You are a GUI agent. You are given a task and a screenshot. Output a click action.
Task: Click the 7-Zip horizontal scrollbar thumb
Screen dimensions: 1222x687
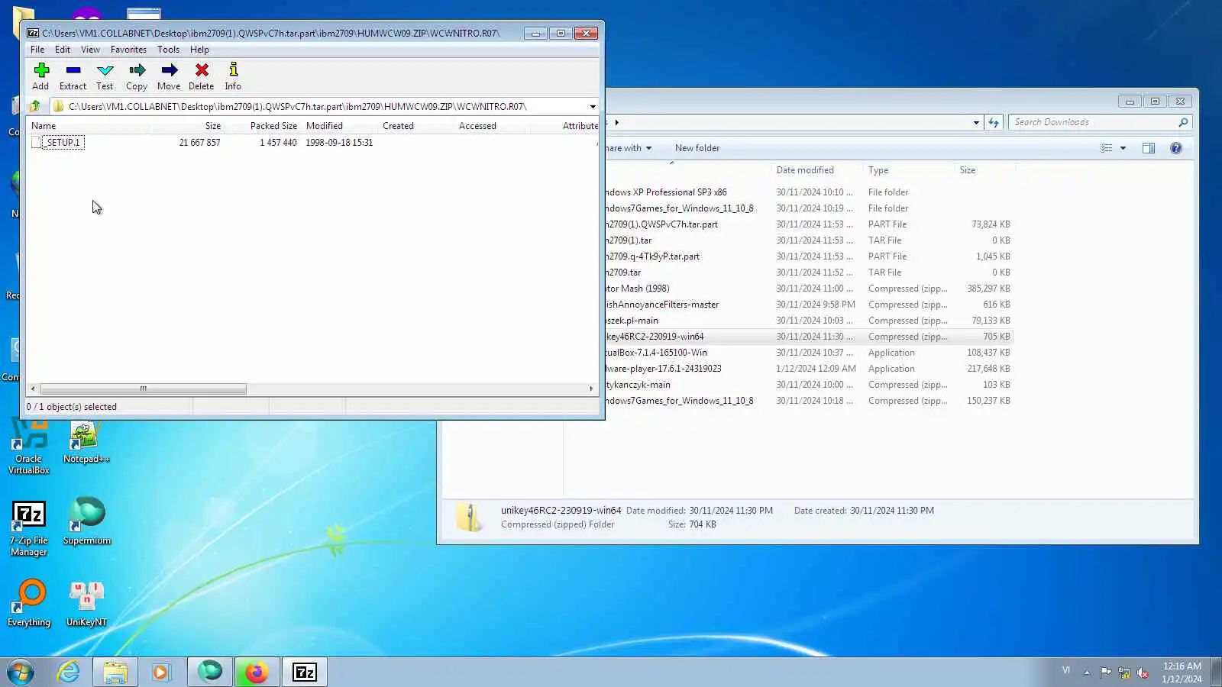point(143,389)
